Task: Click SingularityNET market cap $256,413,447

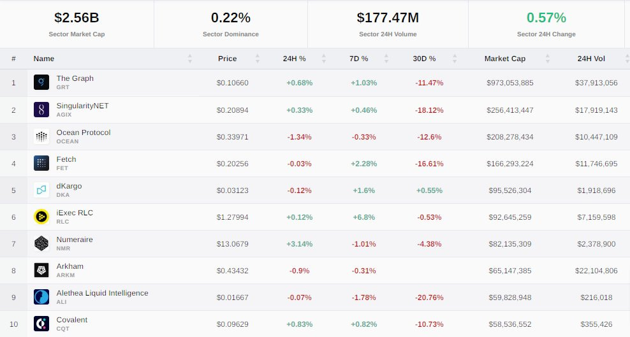Action: [x=510, y=110]
